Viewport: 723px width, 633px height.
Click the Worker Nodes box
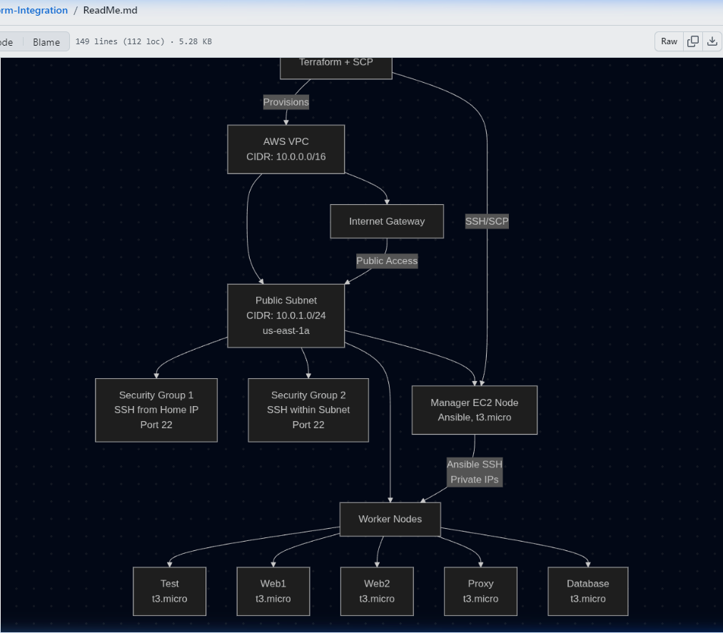click(390, 519)
